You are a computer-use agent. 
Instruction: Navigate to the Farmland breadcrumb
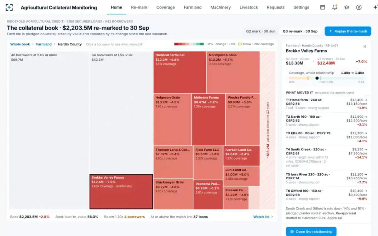(44, 44)
